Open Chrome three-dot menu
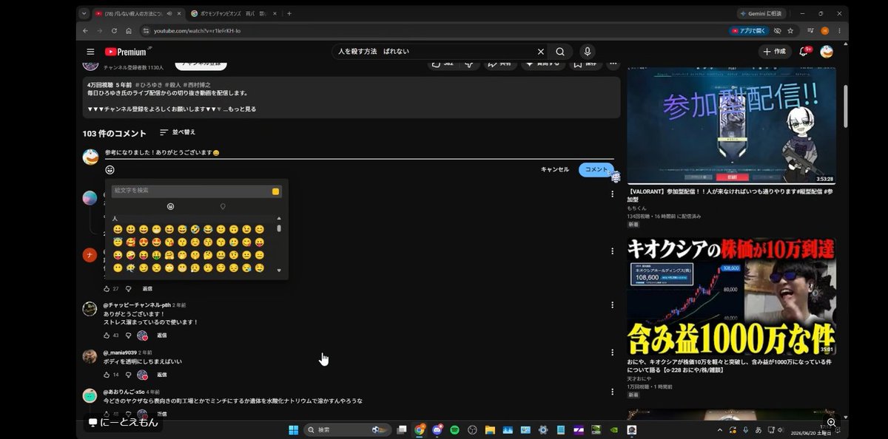Image resolution: width=888 pixels, height=439 pixels. tap(839, 30)
